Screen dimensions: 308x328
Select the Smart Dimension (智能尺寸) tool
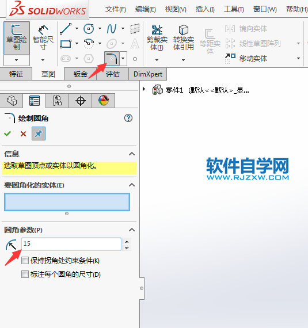(43, 38)
